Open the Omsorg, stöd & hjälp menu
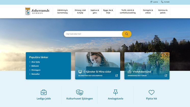Viewport: 190px width, 107px height. [x=80, y=11]
